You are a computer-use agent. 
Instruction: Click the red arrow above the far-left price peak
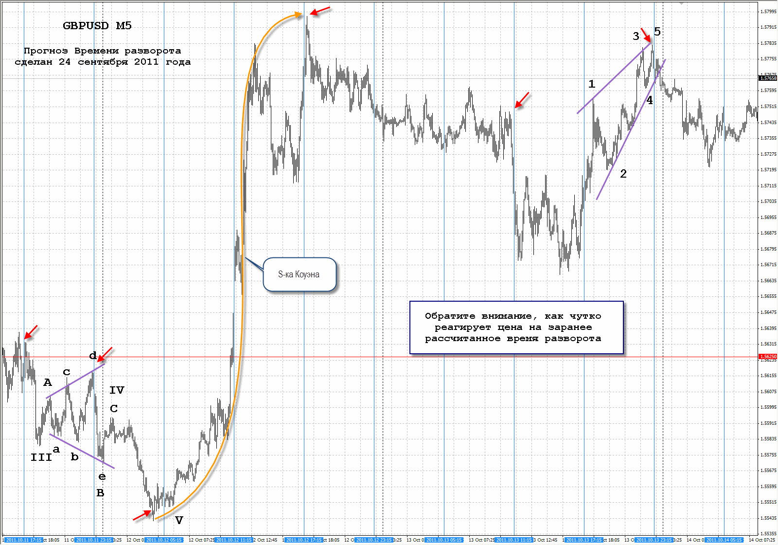tap(31, 333)
